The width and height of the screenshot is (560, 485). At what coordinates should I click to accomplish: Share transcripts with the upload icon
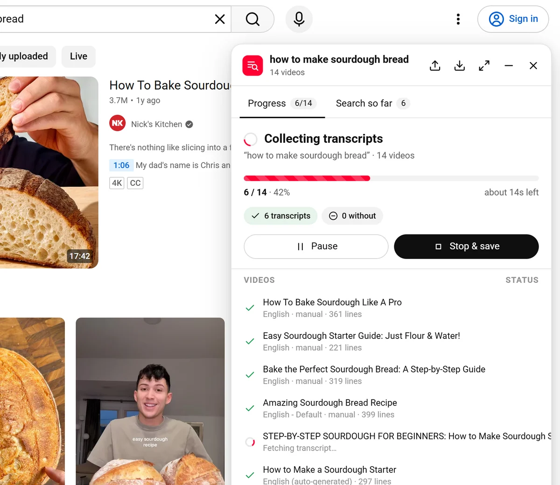click(435, 66)
